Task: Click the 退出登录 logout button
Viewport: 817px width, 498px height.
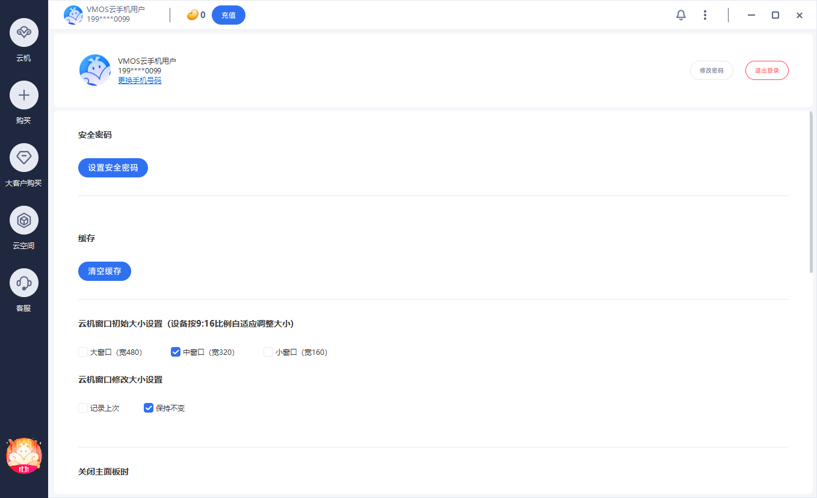Action: click(767, 70)
